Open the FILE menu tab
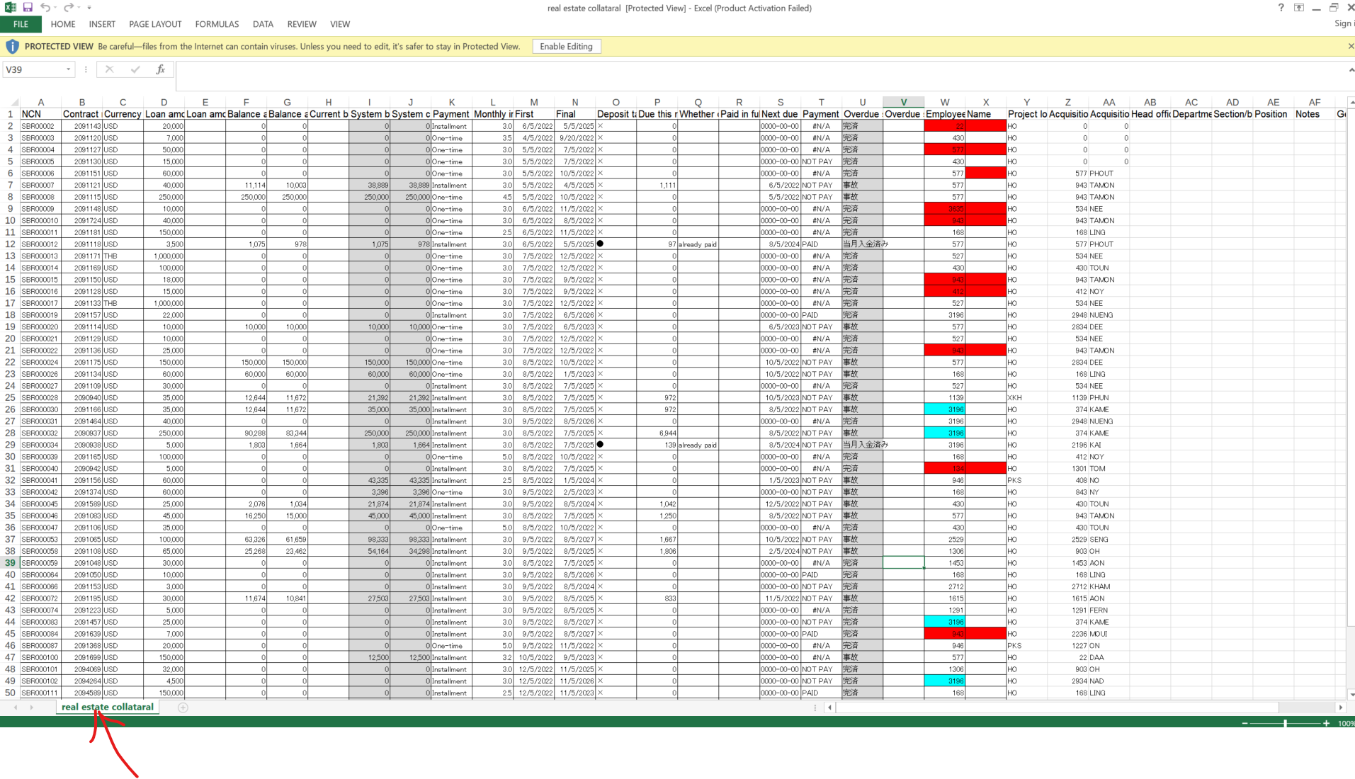The image size is (1355, 779). 21,24
